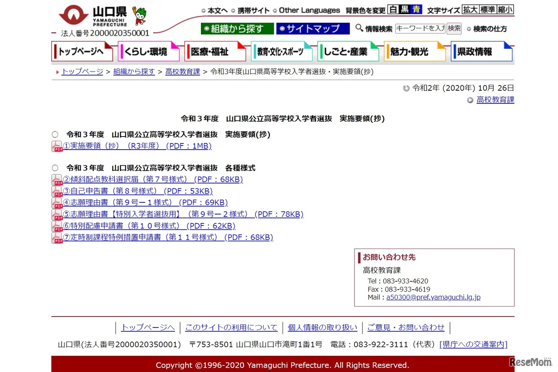Click the PDF icon next to 傾斜配点教科選択届

click(x=57, y=179)
